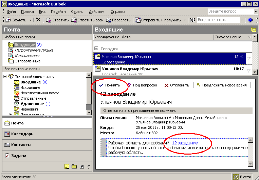Click message body scrollbar down arrow
This screenshot has width=259, height=180.
[x=251, y=164]
